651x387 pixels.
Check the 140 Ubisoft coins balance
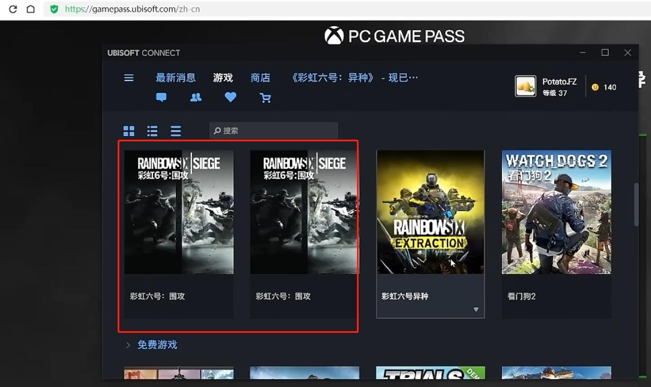[604, 87]
